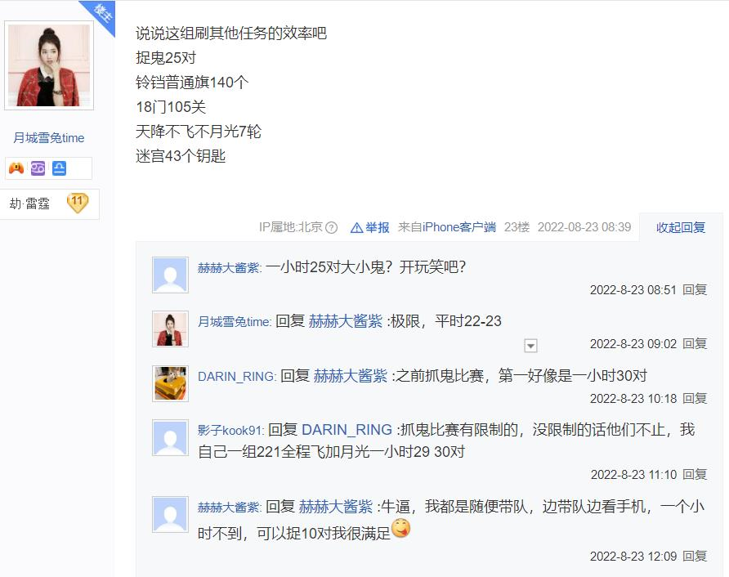Click 举报 to report this post
The height and width of the screenshot is (577, 729).
[377, 227]
